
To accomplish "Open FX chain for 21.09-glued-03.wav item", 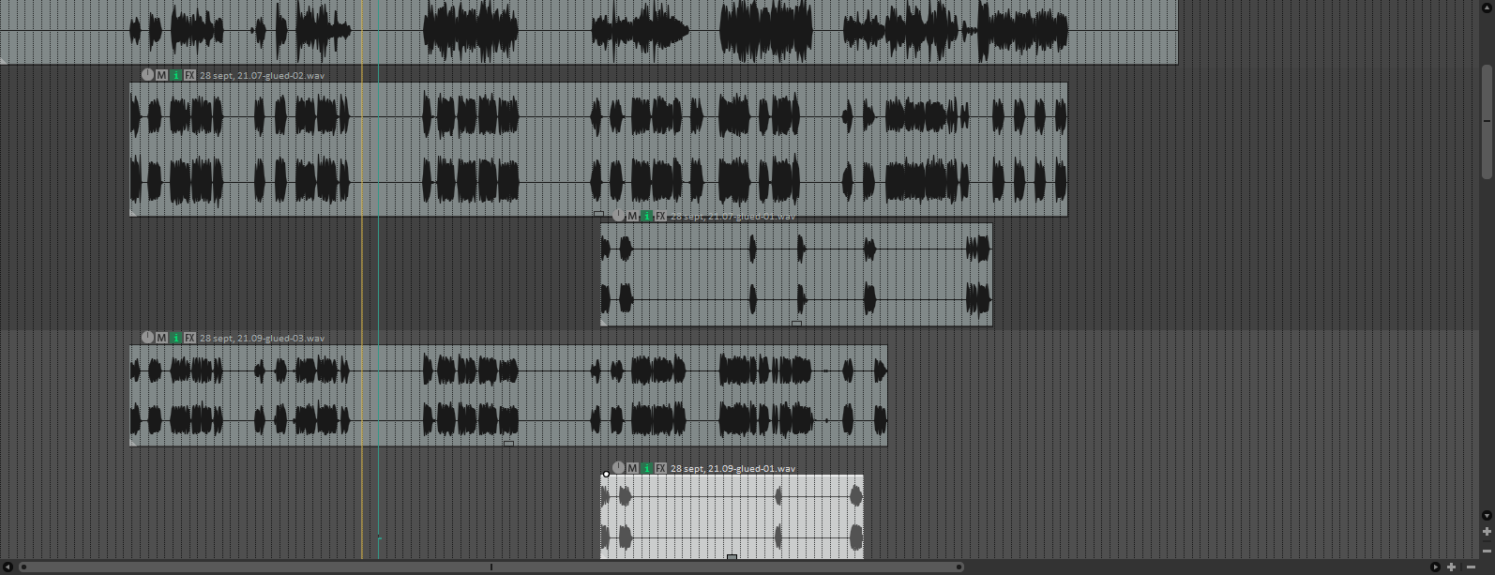I will [190, 338].
